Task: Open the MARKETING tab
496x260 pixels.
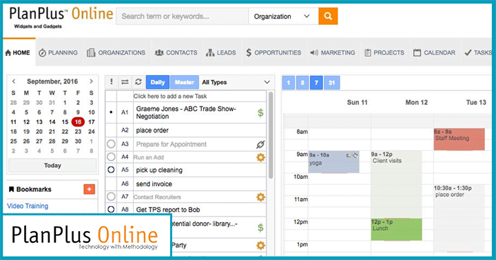Action: click(333, 52)
